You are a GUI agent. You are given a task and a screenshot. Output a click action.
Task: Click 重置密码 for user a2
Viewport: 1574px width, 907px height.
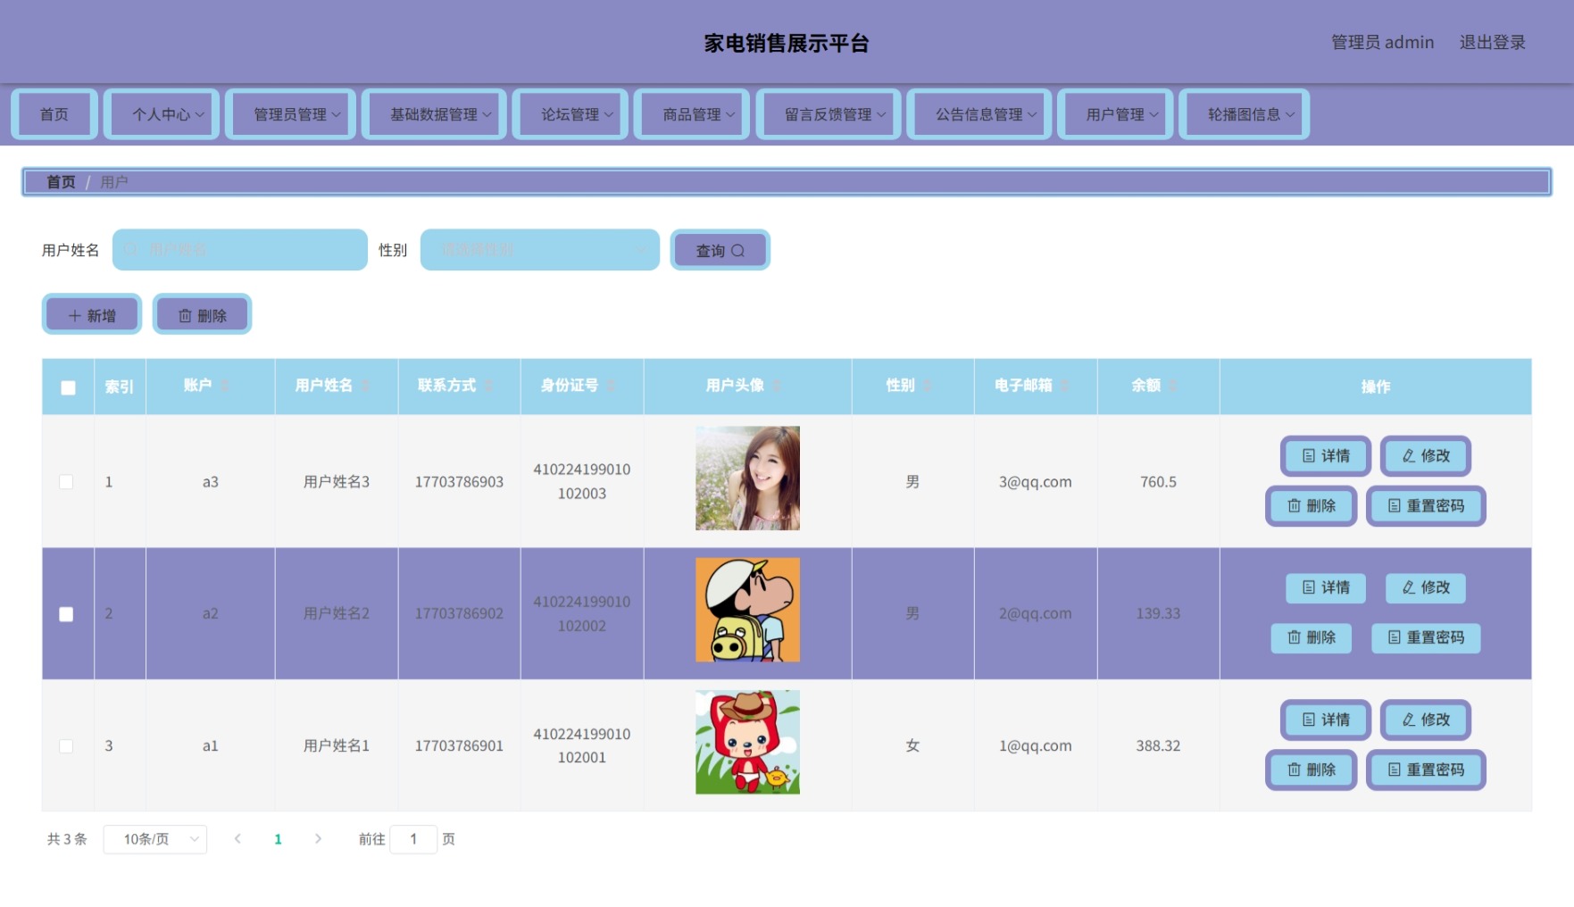[1426, 637]
